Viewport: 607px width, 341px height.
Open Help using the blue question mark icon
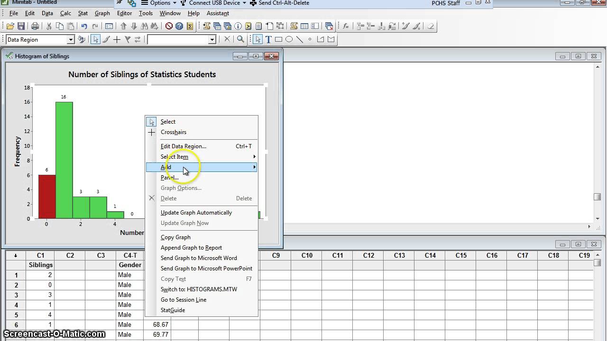point(179,27)
